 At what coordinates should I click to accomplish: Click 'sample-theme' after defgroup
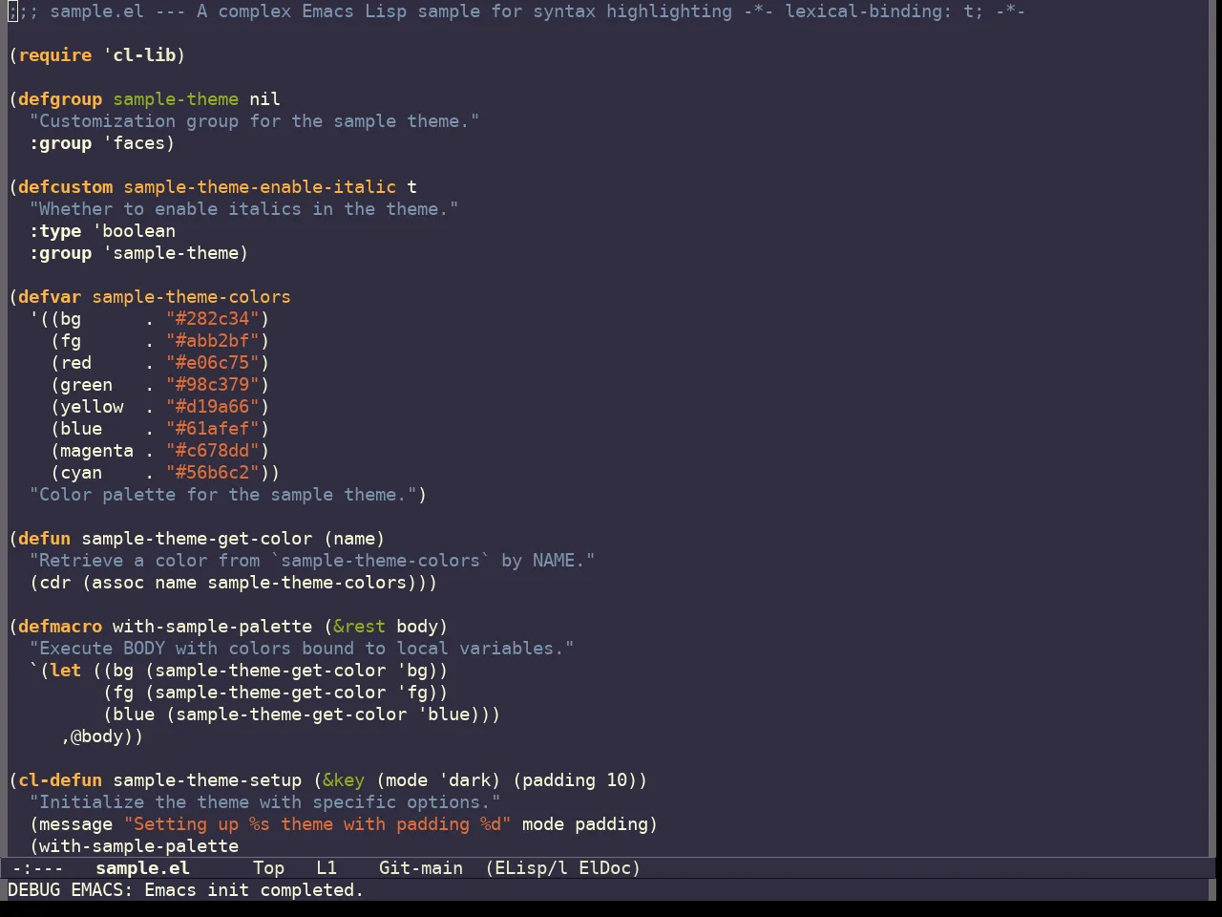coord(176,99)
